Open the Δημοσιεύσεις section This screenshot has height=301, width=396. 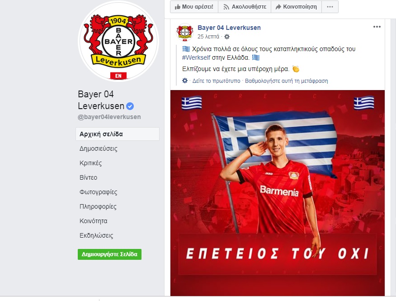click(99, 148)
